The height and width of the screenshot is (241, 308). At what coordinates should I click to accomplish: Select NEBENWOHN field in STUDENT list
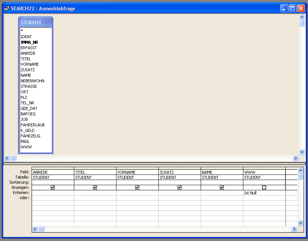[x=36, y=81]
